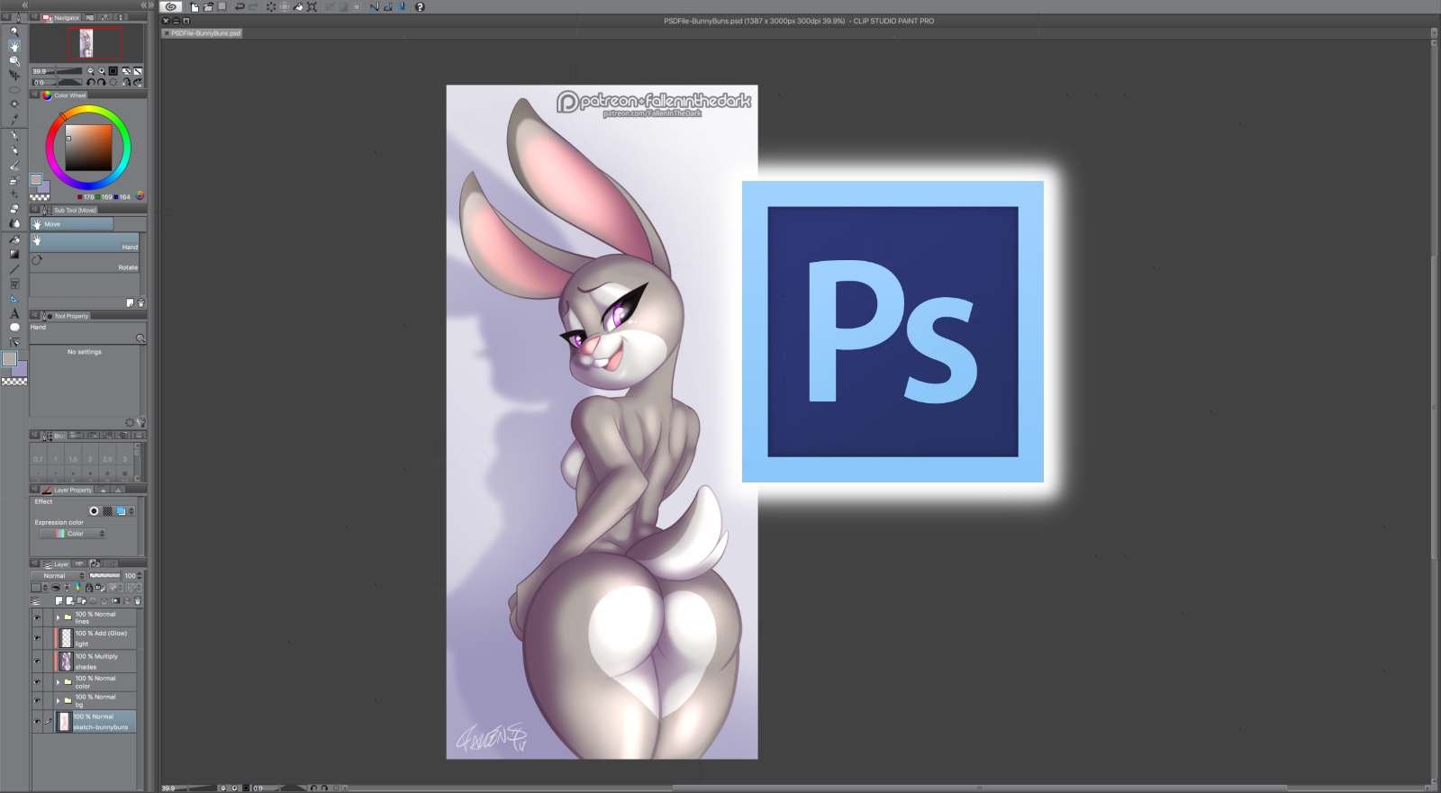
Task: Open the layer blending mode dropdown
Action: pos(59,576)
